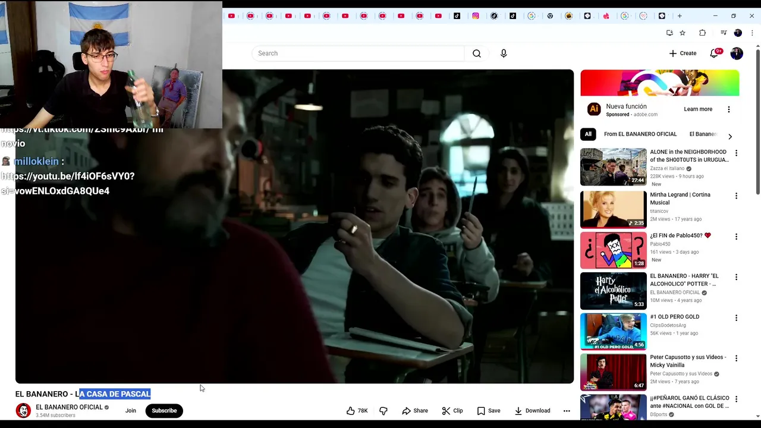
Task: Like the video with 78K thumbs up
Action: point(357,411)
